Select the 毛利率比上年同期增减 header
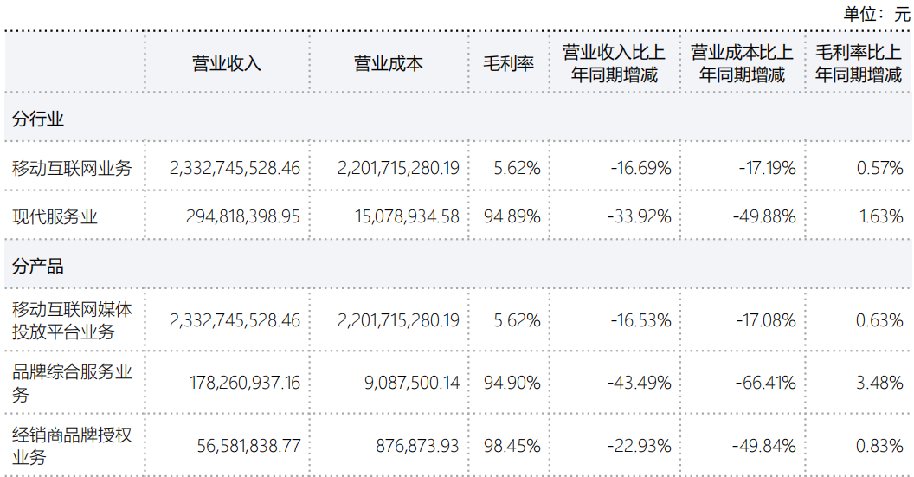This screenshot has height=477, width=914. [x=859, y=63]
